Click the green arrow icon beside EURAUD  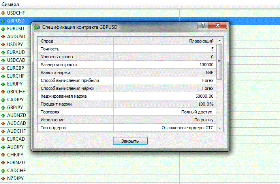click(x=3, y=52)
